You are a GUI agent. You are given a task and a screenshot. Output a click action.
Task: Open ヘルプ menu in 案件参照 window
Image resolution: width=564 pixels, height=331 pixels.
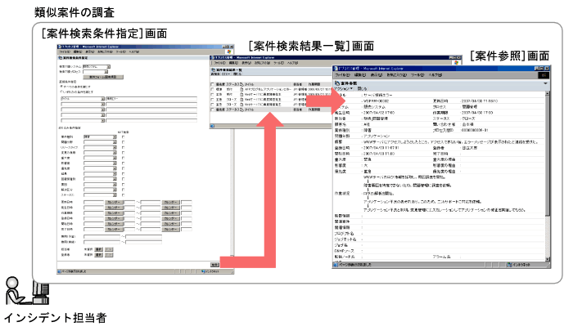[435, 75]
